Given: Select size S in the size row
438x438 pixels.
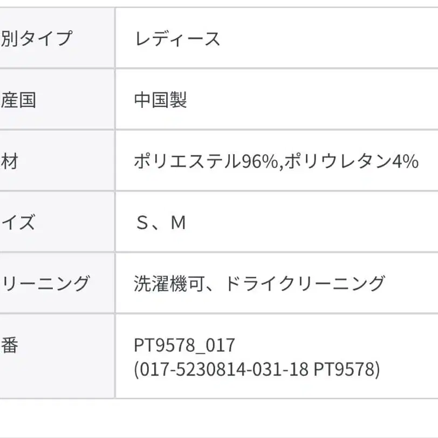Looking at the screenshot, I should pyautogui.click(x=142, y=223).
